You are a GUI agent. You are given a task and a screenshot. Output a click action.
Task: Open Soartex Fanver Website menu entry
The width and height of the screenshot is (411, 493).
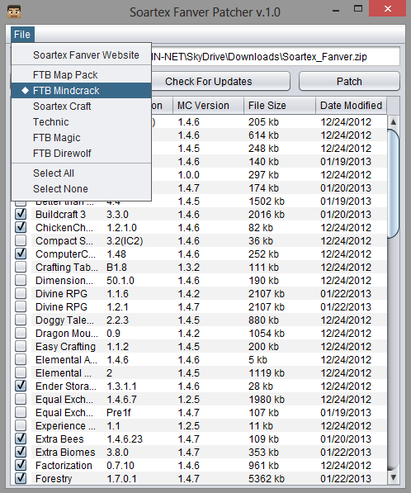[x=82, y=55]
